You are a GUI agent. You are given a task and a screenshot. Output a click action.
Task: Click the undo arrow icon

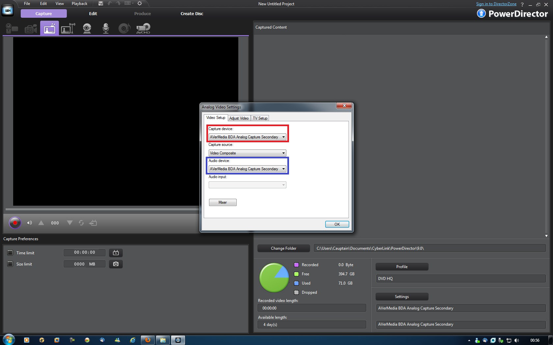[110, 4]
